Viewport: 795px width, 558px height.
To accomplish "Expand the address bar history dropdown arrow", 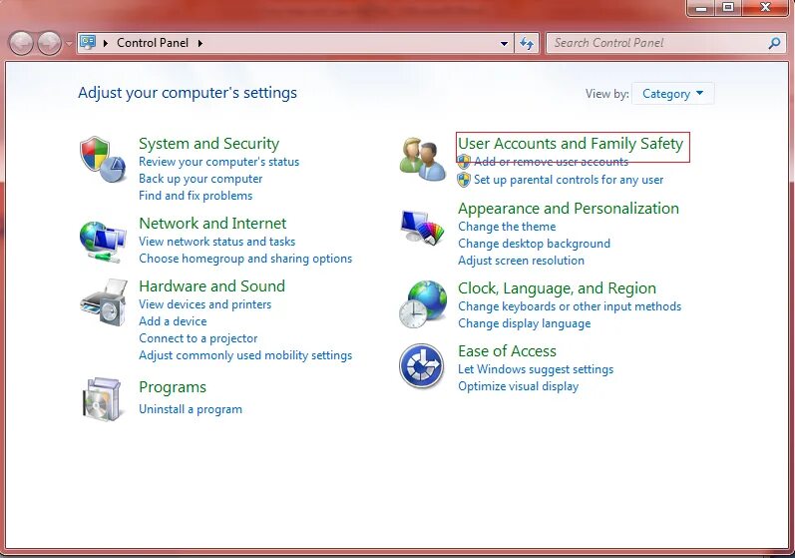I will 504,44.
